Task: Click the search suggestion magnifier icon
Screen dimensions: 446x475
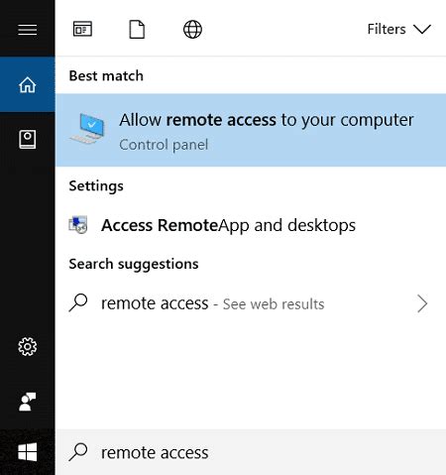Action: click(x=78, y=302)
